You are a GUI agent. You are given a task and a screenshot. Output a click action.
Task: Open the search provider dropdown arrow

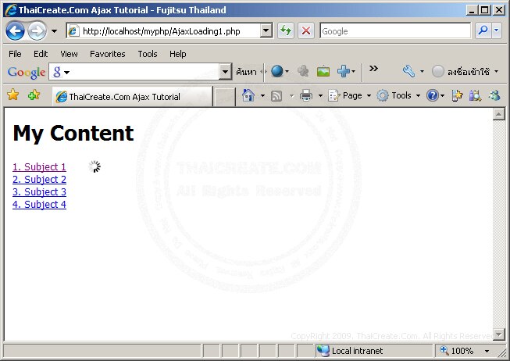(497, 31)
